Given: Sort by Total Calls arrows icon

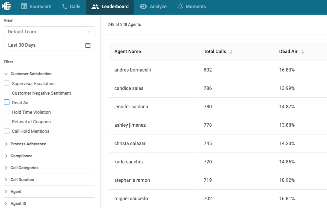Looking at the screenshot, I should (231, 52).
